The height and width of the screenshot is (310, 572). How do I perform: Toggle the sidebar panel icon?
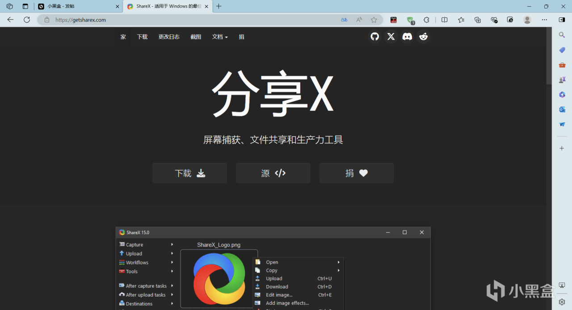click(x=562, y=20)
